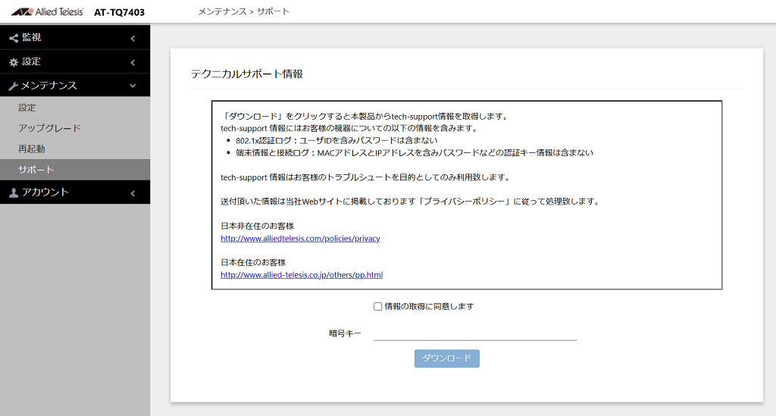Click the テクニカルサポート情報 heading
Screen dimensions: 776x416
click(x=247, y=74)
